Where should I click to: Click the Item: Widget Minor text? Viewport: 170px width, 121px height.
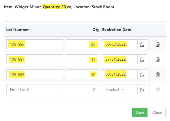pos(22,7)
